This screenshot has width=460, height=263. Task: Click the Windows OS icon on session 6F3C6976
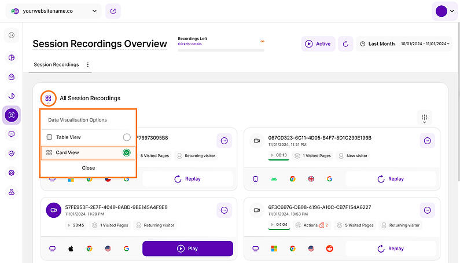tap(274, 249)
